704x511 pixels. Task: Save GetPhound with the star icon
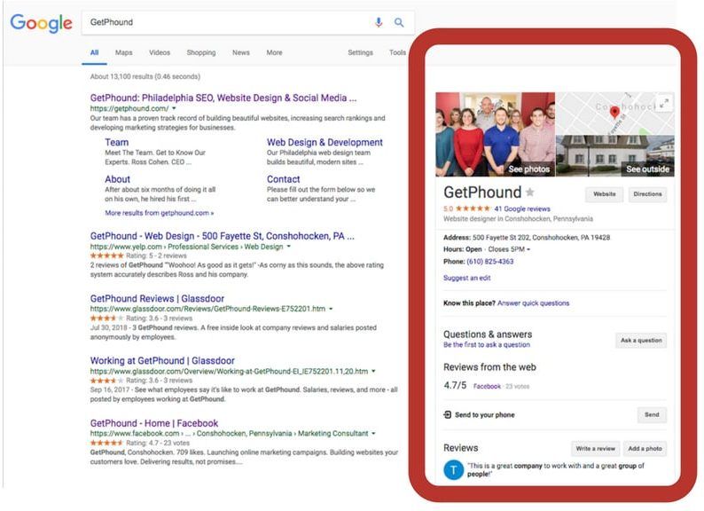click(530, 193)
